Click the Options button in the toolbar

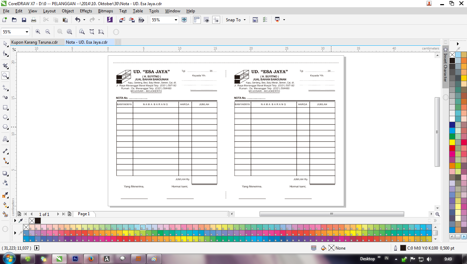coord(265,20)
